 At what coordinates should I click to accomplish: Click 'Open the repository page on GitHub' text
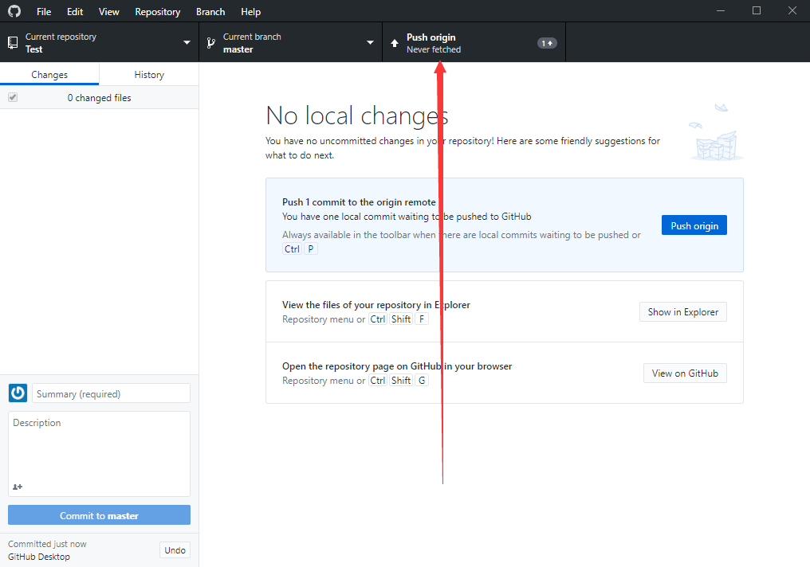(397, 366)
